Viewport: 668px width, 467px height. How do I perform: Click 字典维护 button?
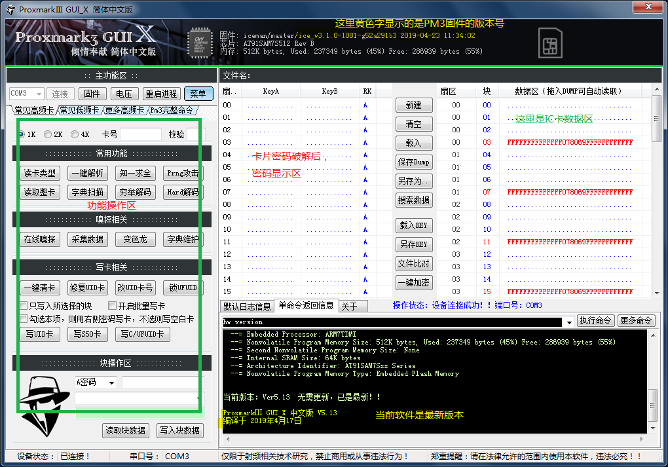tap(182, 239)
